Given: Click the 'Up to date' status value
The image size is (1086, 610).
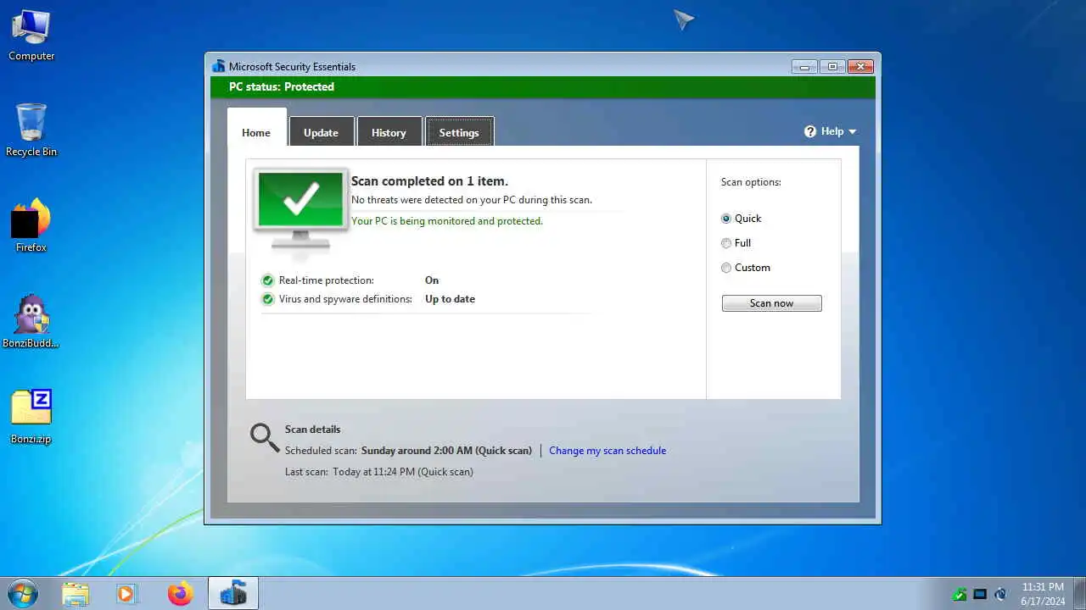Looking at the screenshot, I should [450, 299].
